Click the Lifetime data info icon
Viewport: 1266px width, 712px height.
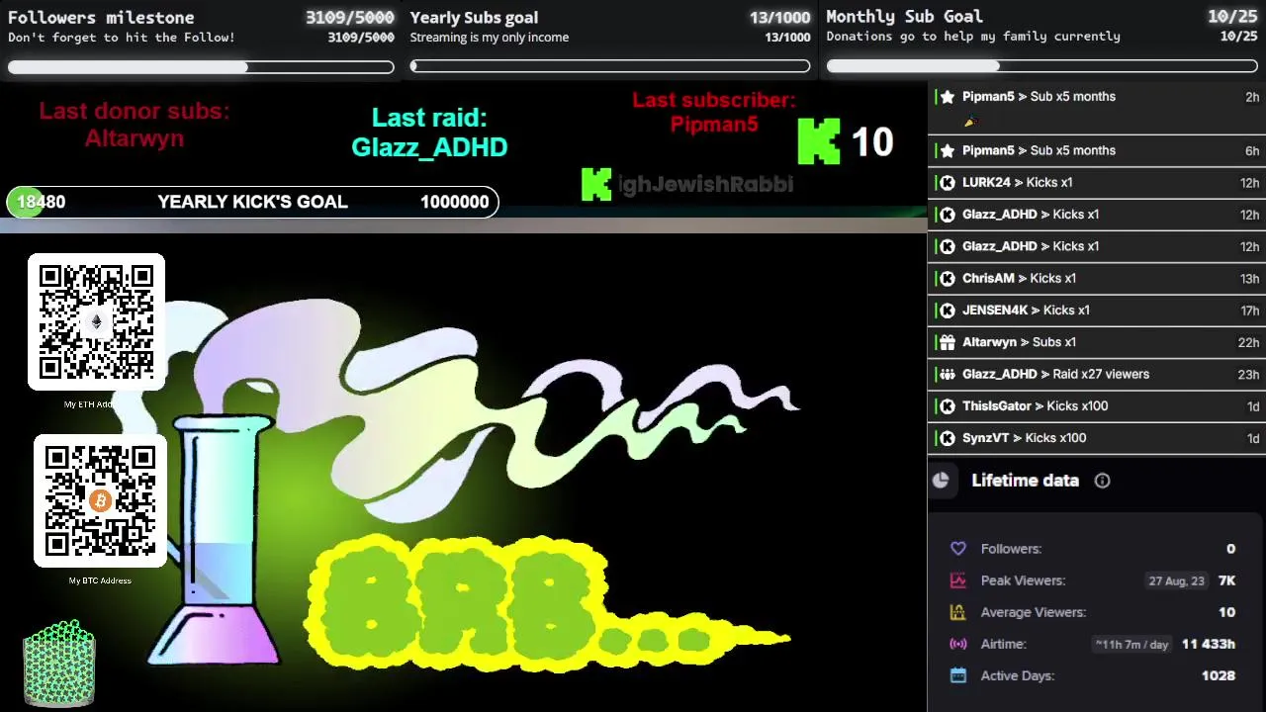1102,481
